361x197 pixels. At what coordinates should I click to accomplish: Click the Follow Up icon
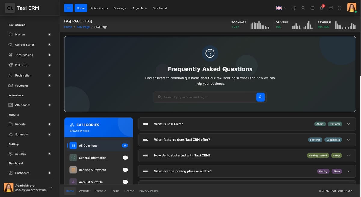click(11, 65)
